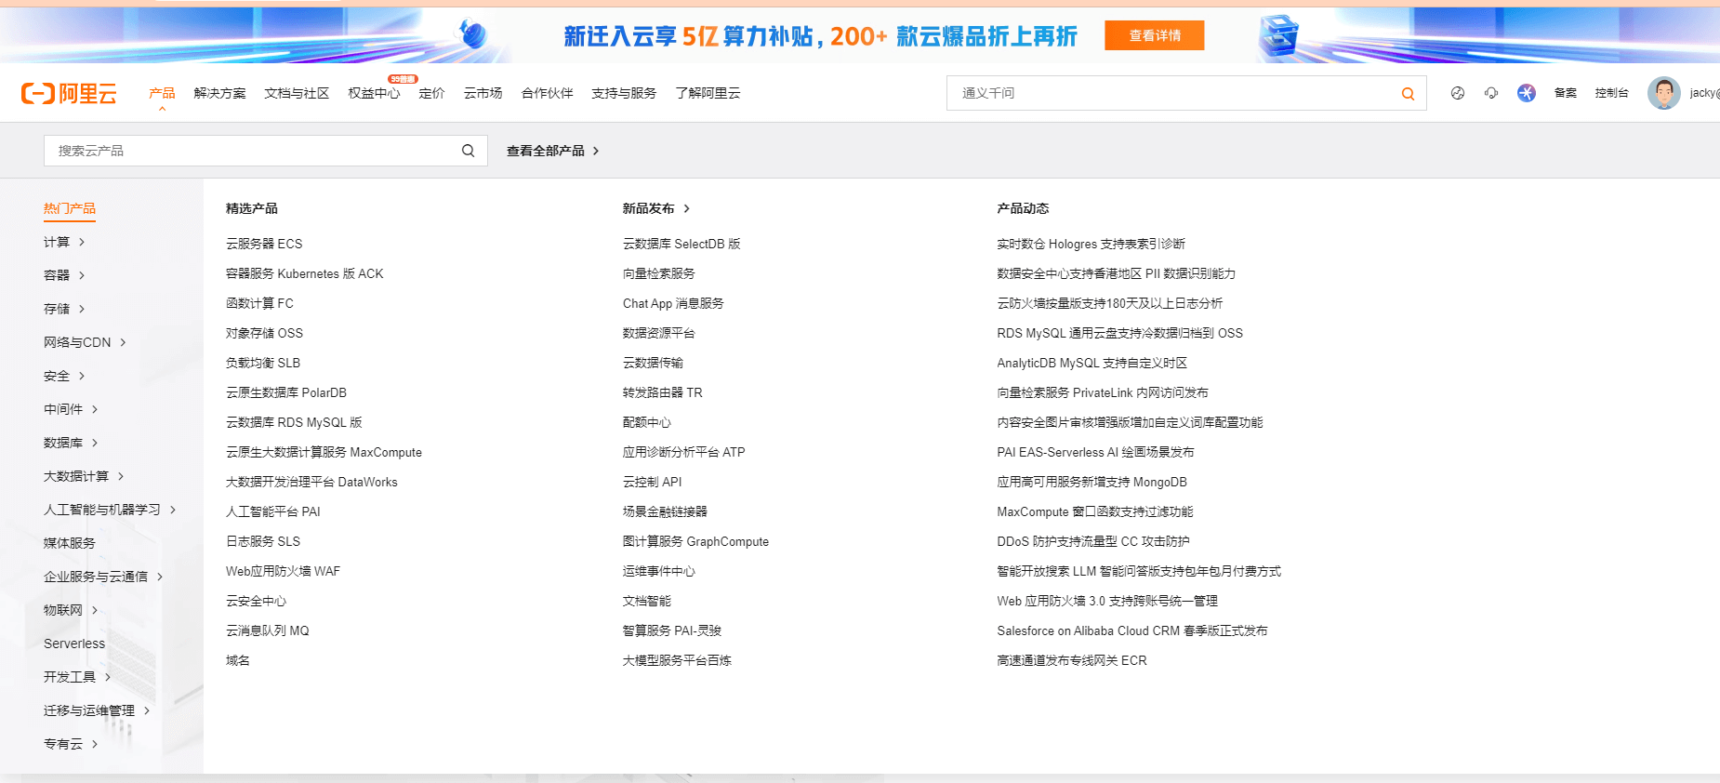This screenshot has width=1720, height=783.
Task: Open the 了解阿里云 menu
Action: (708, 93)
